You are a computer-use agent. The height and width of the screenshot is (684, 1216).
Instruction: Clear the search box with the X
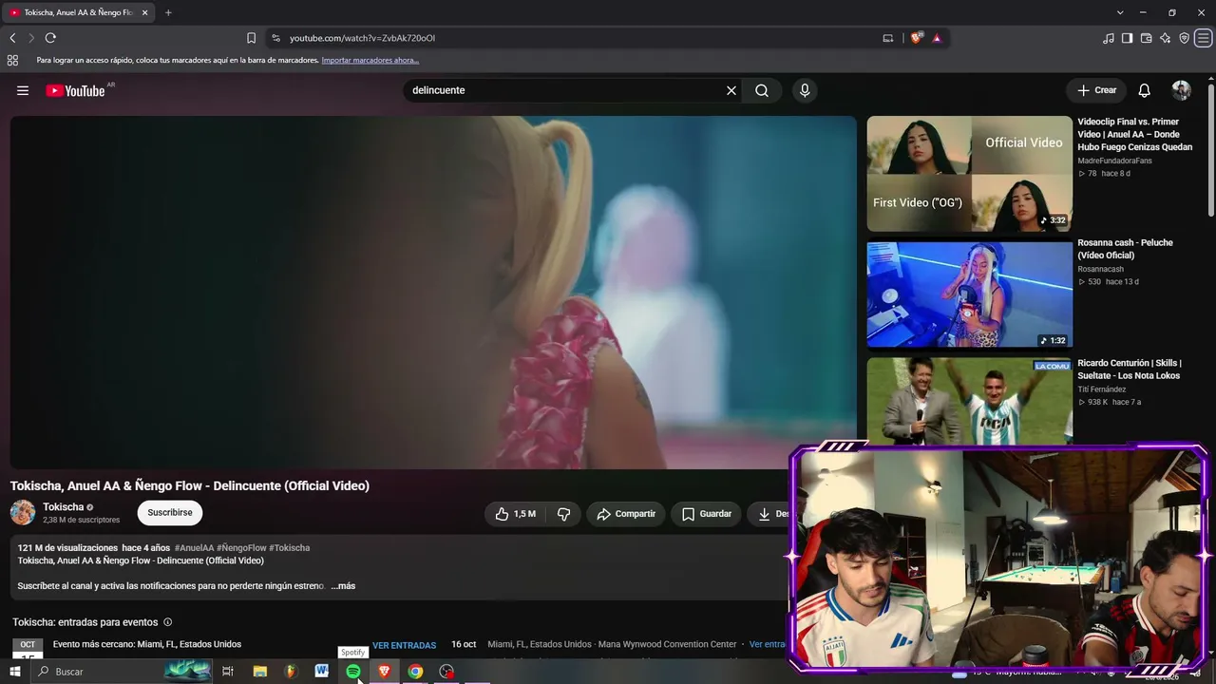click(731, 90)
